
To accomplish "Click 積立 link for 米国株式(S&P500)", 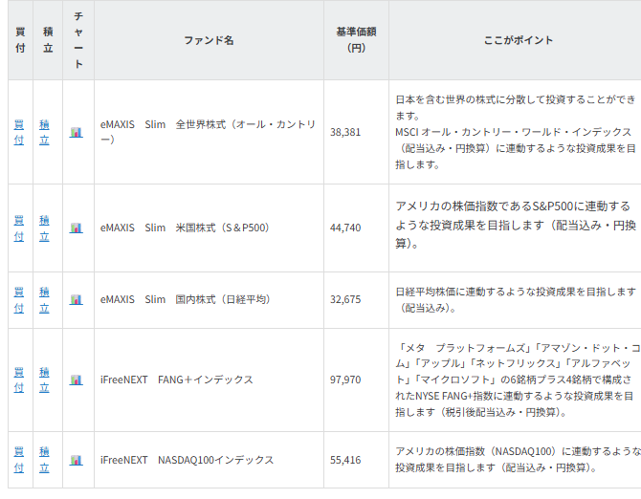I will [44, 228].
